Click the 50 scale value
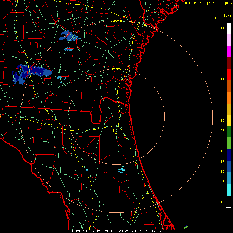Screen dimensions: 233x233 222,69
